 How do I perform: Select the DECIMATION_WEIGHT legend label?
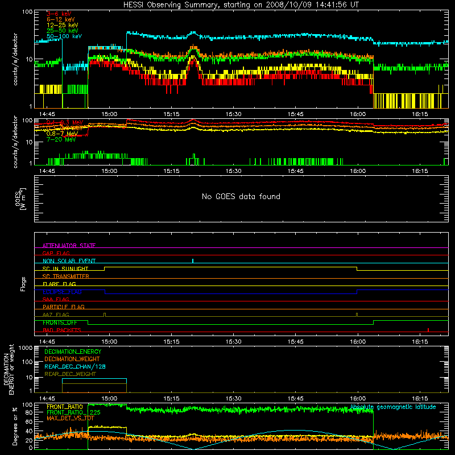(x=72, y=359)
